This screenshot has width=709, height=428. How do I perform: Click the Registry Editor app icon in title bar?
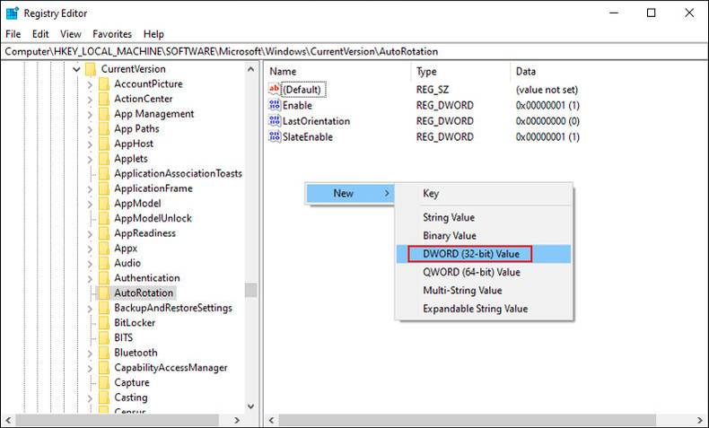12,13
